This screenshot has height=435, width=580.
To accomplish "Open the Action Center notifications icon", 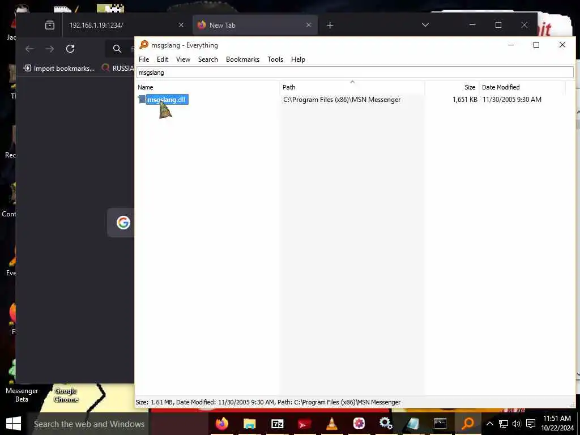I will (531, 424).
